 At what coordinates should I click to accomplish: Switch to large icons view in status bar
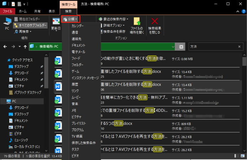pos(243,156)
